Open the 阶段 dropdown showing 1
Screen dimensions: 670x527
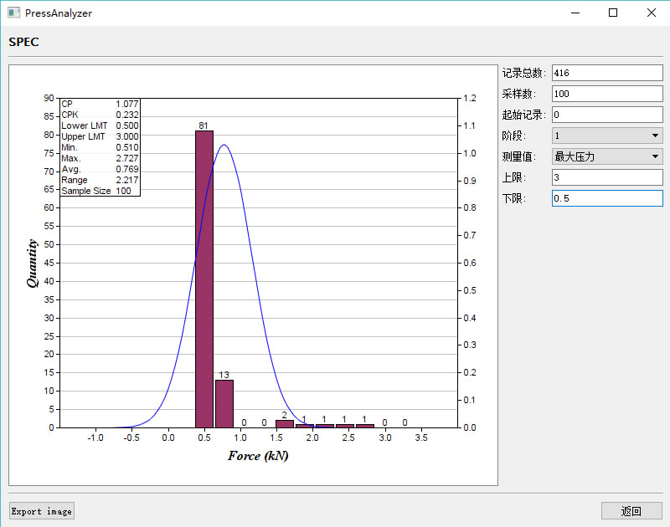[607, 136]
